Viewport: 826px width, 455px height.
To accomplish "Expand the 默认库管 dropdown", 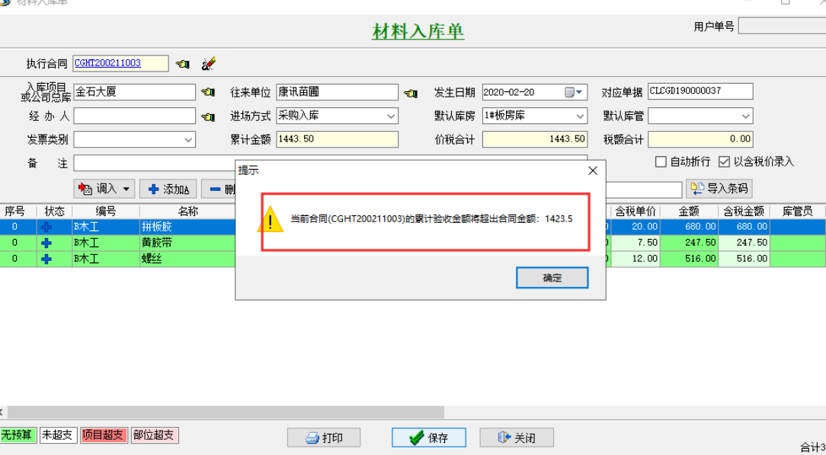I will (745, 116).
